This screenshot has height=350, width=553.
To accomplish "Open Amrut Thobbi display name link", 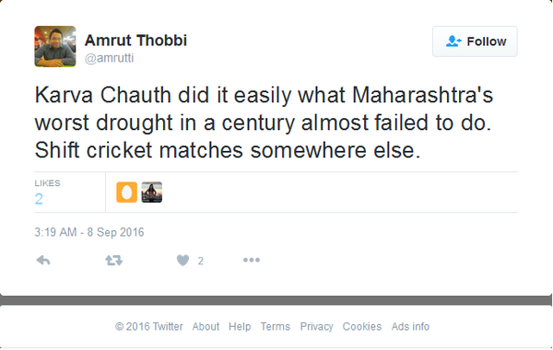I will (x=135, y=41).
